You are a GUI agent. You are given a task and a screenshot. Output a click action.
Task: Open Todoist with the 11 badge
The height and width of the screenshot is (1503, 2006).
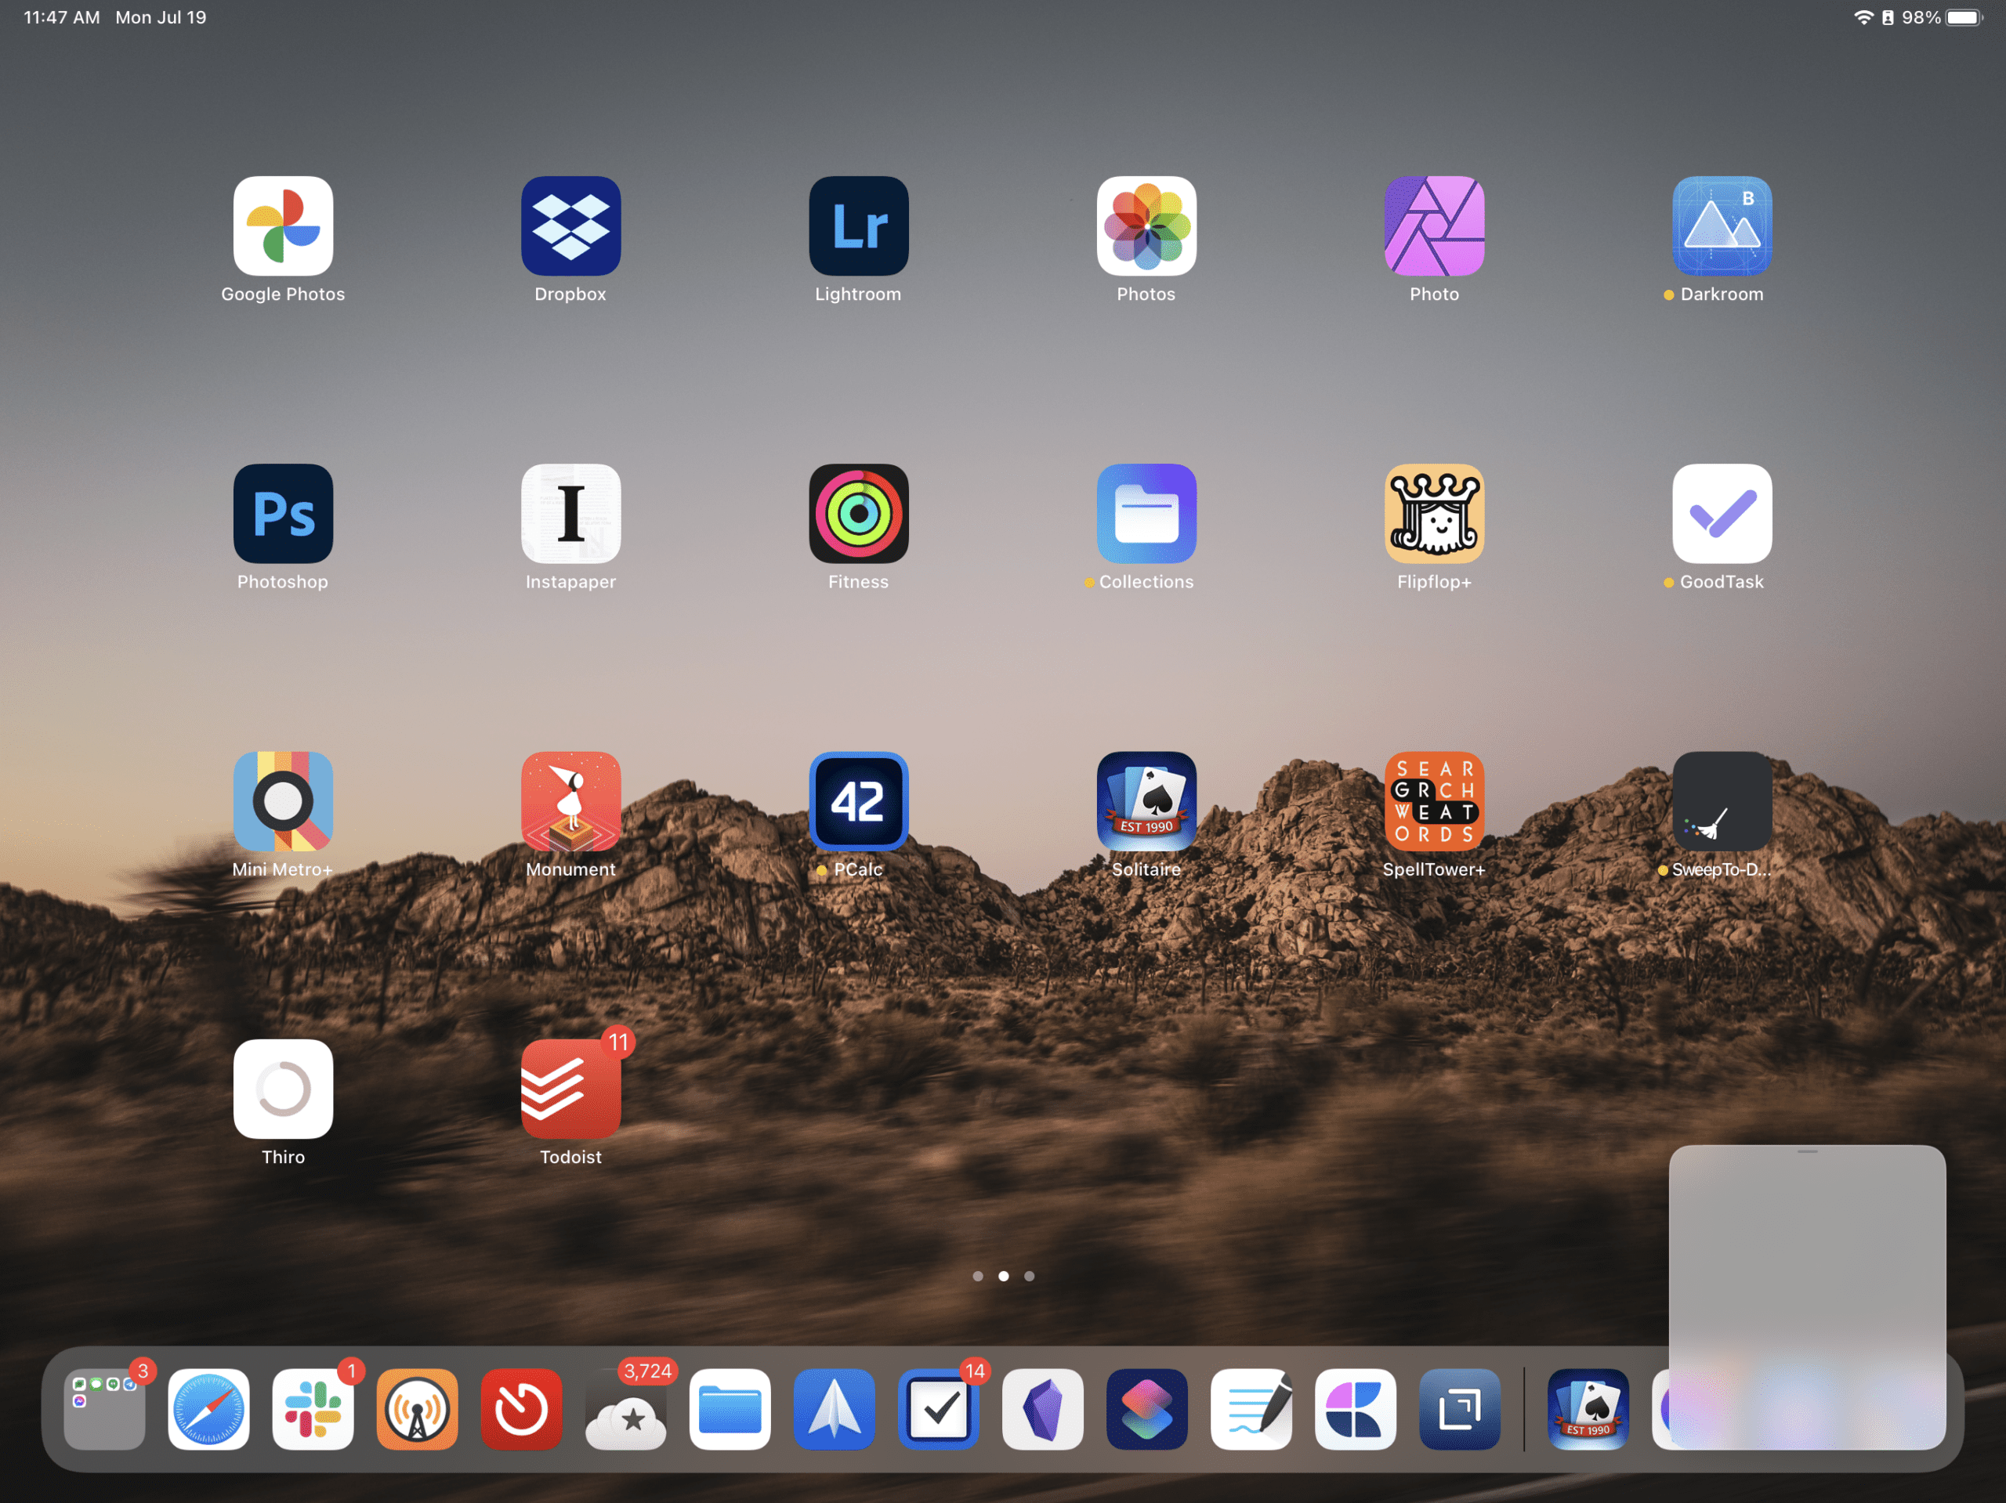pyautogui.click(x=570, y=1089)
